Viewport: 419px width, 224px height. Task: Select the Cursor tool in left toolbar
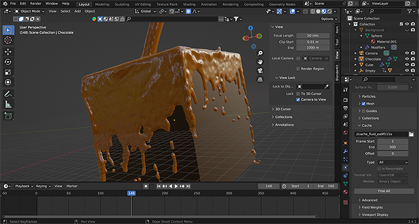[x=8, y=40]
